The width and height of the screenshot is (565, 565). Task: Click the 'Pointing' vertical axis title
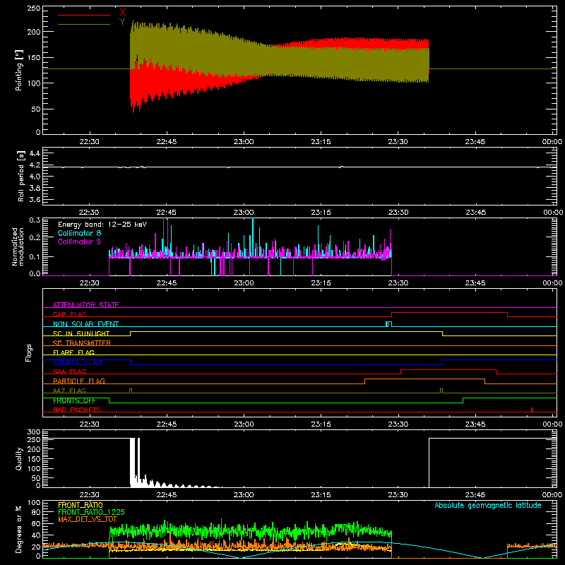click(x=19, y=70)
